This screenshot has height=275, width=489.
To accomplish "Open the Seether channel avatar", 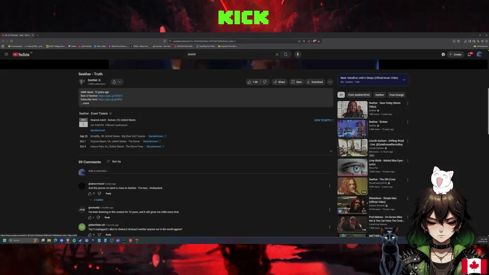I will [82, 82].
